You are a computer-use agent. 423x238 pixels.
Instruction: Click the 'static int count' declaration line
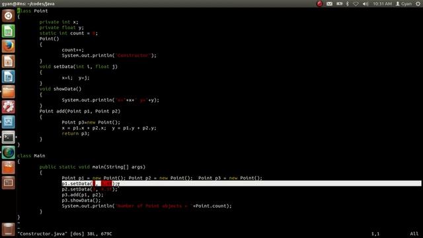(69, 33)
